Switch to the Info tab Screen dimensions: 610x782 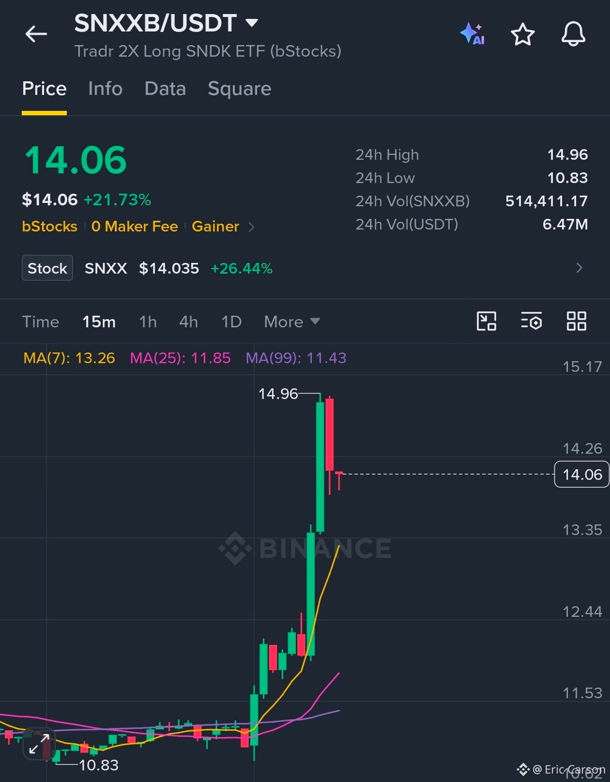point(106,89)
